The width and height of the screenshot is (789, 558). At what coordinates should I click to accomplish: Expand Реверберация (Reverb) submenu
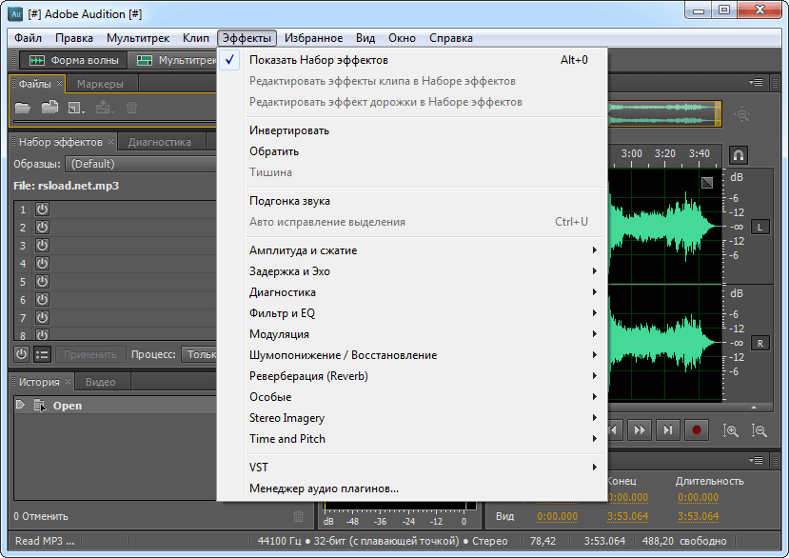coord(425,376)
